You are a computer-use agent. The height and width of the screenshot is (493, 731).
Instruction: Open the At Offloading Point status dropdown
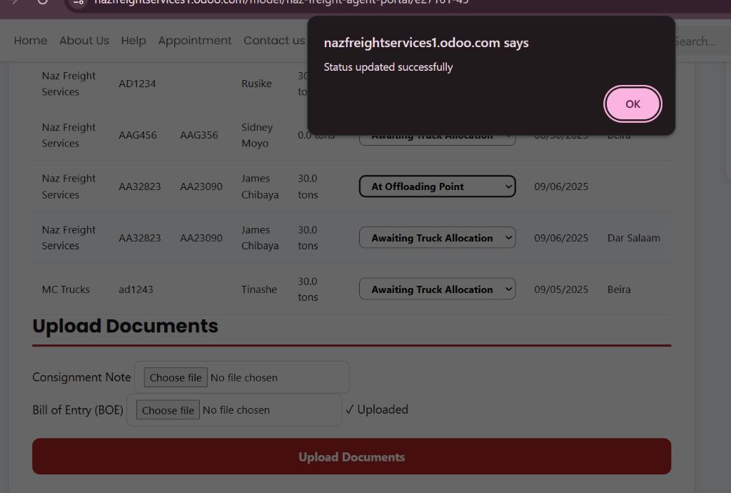pyautogui.click(x=437, y=186)
